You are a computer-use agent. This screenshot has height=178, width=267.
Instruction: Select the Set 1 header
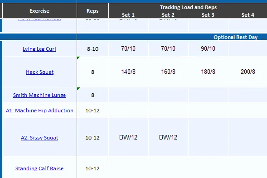[x=128, y=15]
